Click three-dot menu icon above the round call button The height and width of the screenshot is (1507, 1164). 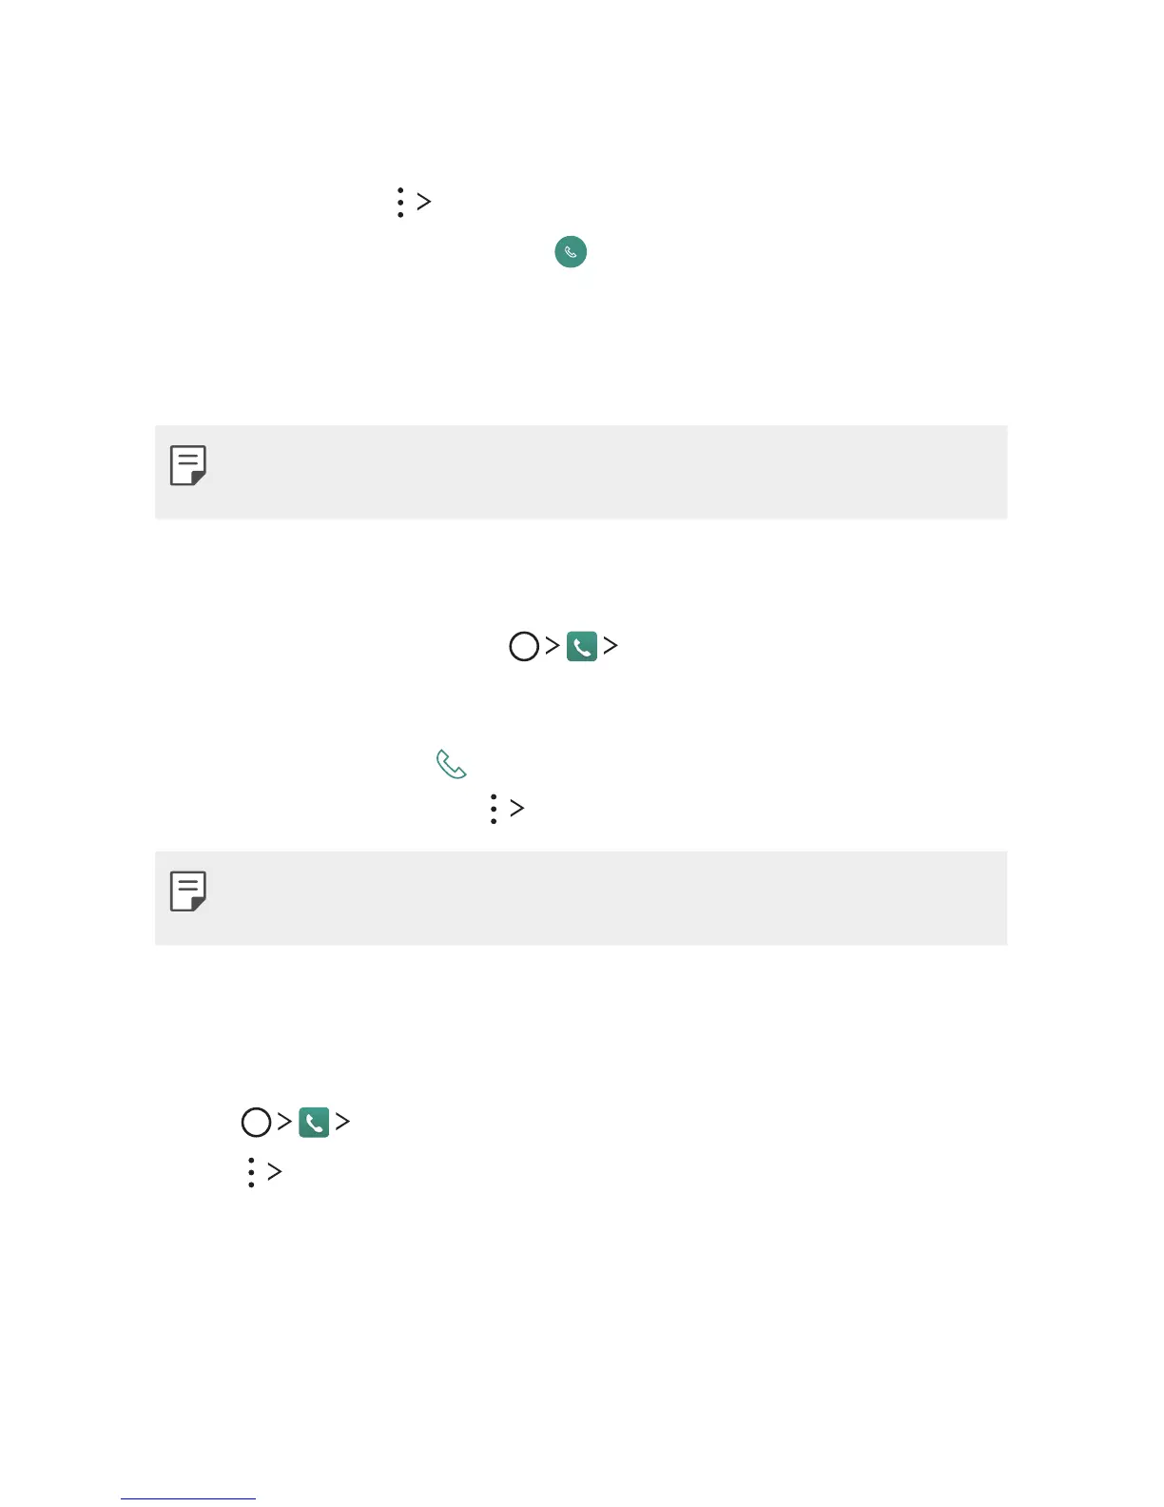400,202
